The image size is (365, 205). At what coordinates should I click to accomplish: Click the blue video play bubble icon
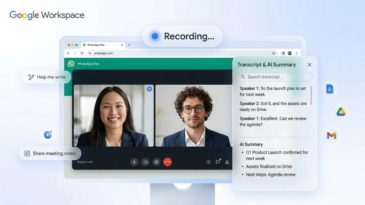click(48, 134)
